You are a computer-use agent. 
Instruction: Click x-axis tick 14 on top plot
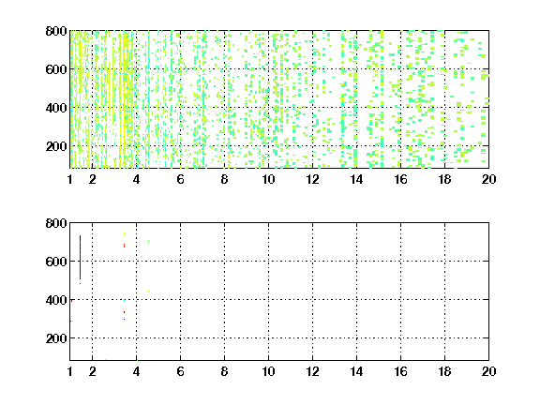356,179
